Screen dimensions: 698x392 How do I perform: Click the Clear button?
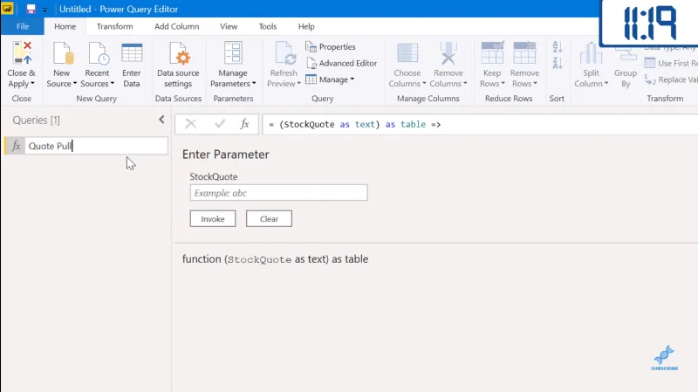pyautogui.click(x=269, y=219)
